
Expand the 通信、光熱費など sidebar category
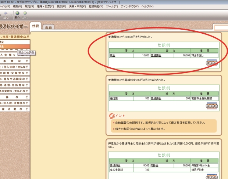tap(15, 85)
